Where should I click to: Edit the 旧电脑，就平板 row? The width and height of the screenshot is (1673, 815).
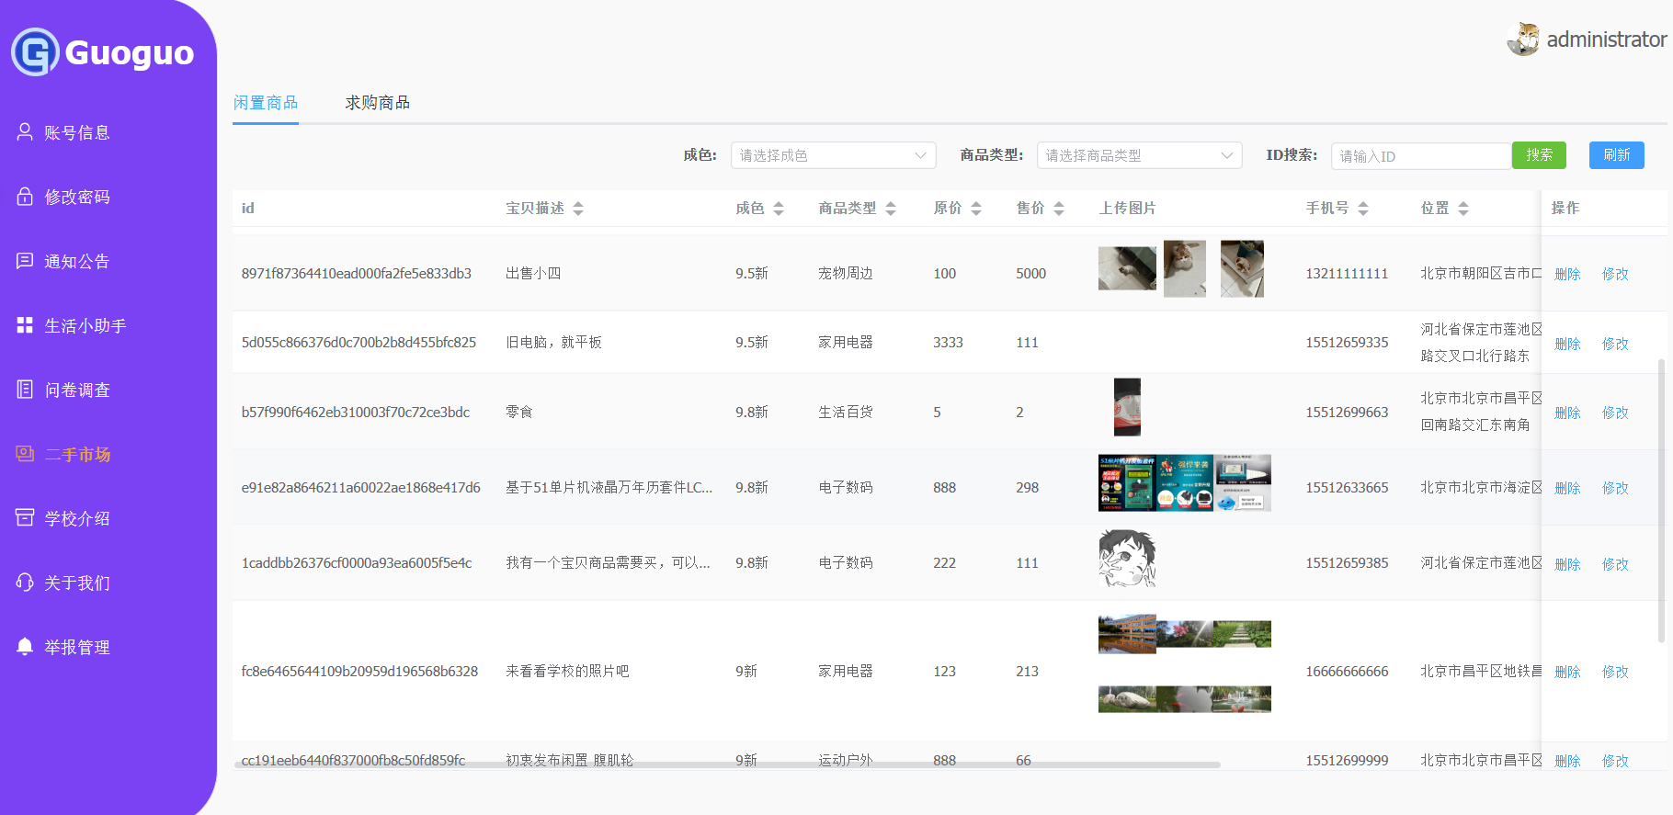[1615, 344]
